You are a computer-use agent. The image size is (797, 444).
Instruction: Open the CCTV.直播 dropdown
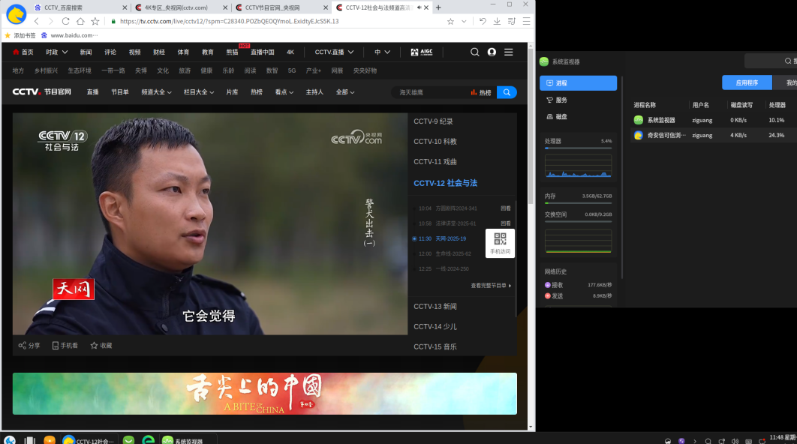[333, 52]
